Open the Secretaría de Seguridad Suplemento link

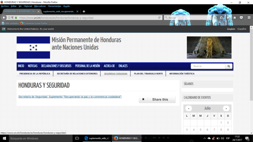[x=70, y=97]
